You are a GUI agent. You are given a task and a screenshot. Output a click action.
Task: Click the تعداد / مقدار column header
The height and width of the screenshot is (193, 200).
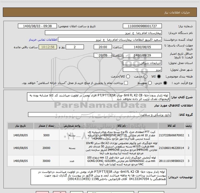[x=46, y=126]
